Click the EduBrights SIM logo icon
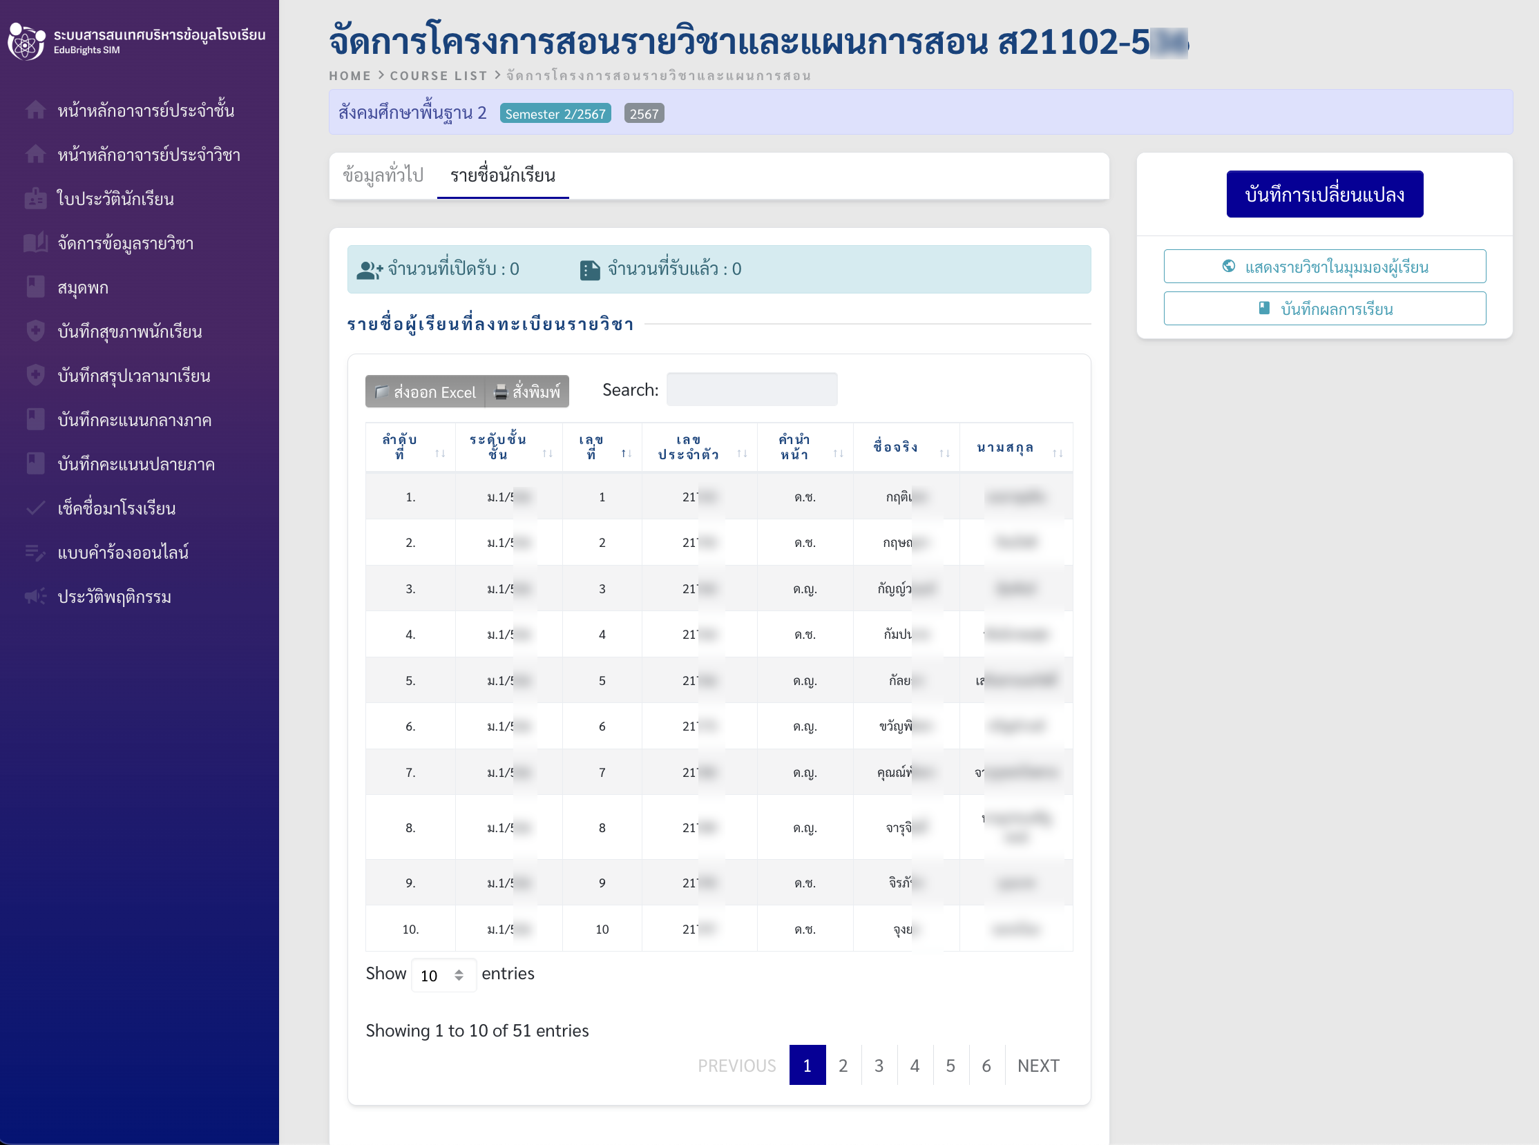 (x=26, y=41)
